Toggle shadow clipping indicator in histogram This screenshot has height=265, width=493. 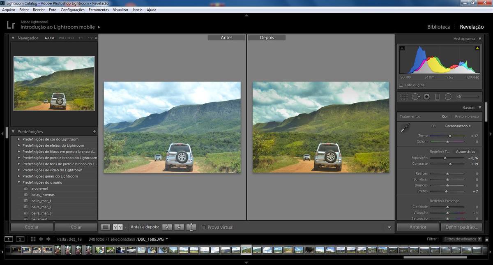pos(402,48)
